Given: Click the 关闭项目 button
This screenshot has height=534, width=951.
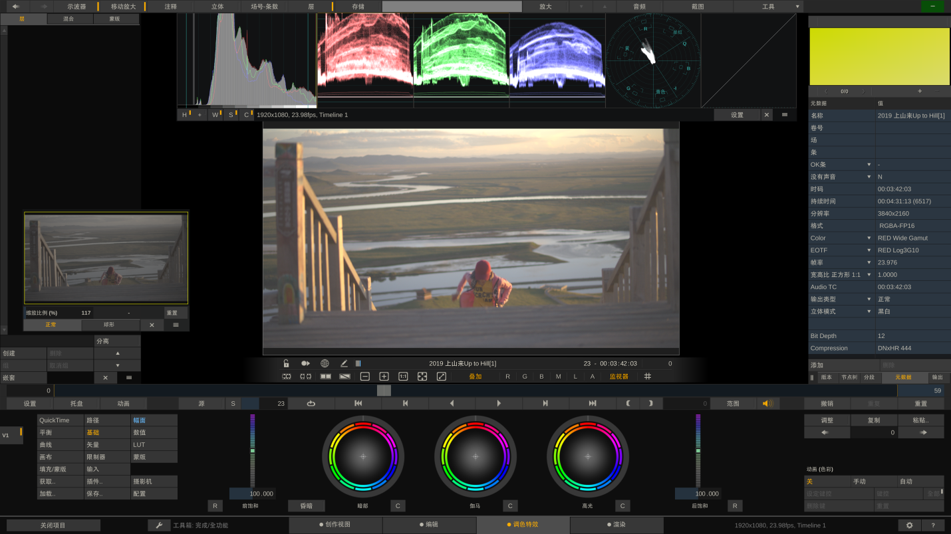Looking at the screenshot, I should pos(53,525).
